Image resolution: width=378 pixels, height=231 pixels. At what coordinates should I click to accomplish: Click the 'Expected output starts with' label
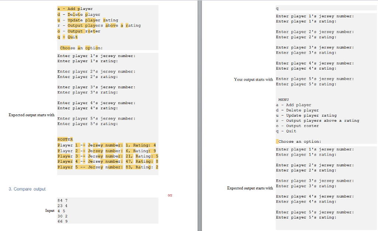pos(31,115)
